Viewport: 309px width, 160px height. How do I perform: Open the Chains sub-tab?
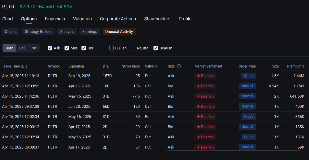(x=11, y=32)
